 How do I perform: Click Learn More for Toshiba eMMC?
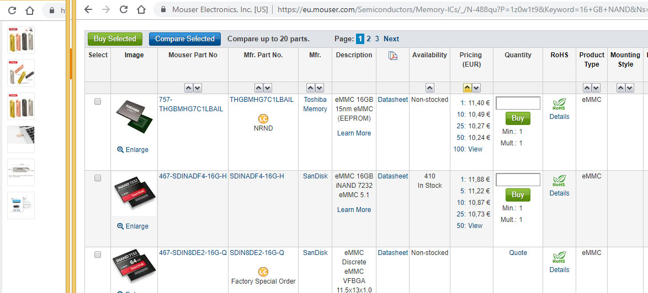pos(354,133)
